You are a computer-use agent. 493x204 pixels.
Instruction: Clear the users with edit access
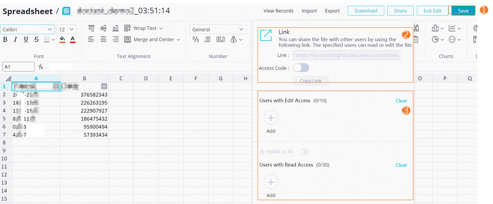(401, 101)
